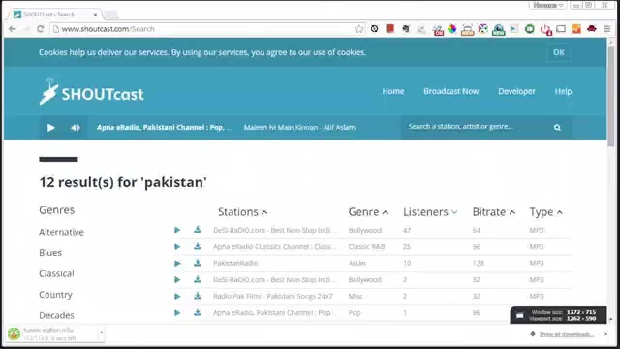This screenshot has width=620, height=349.
Task: Open a new browser tab
Action: (110, 15)
